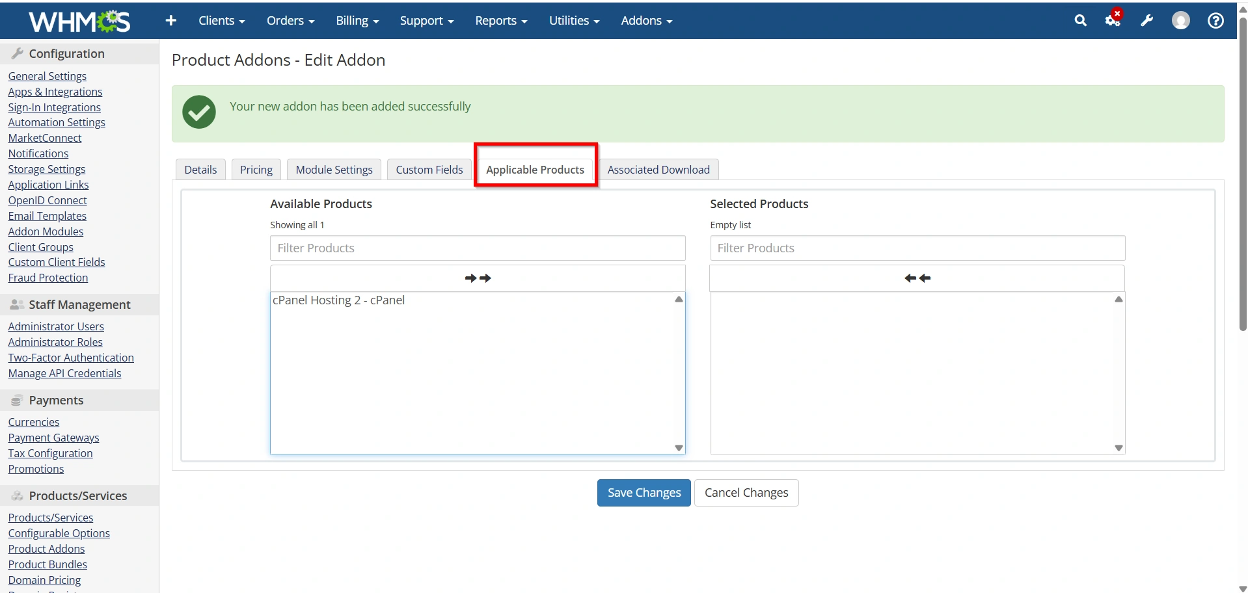Click the Save Changes button

tap(644, 493)
